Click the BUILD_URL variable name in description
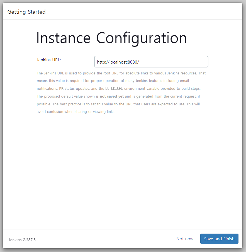Viewport: 246px width, 252px height. click(x=114, y=89)
